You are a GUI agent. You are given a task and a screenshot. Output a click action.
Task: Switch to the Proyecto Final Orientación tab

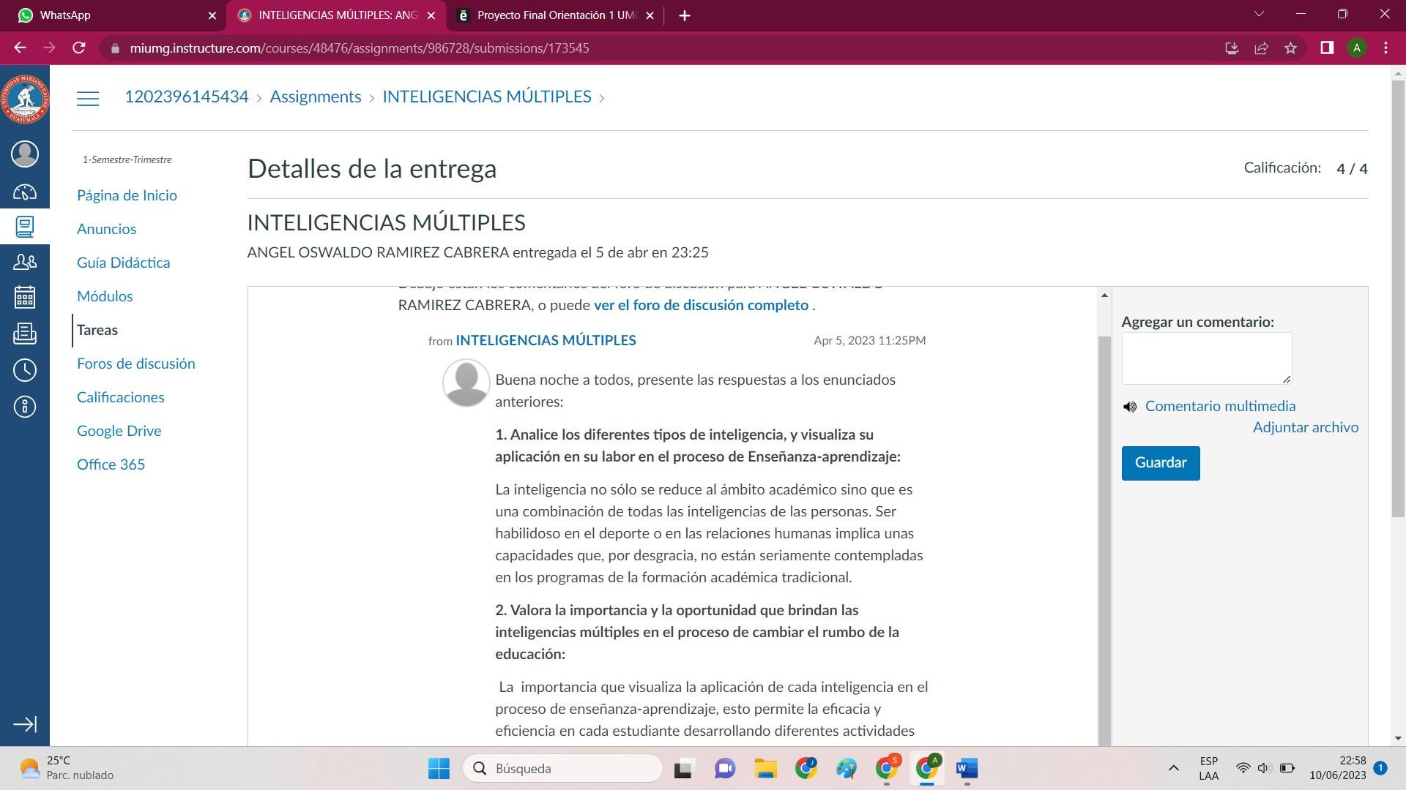coord(555,15)
